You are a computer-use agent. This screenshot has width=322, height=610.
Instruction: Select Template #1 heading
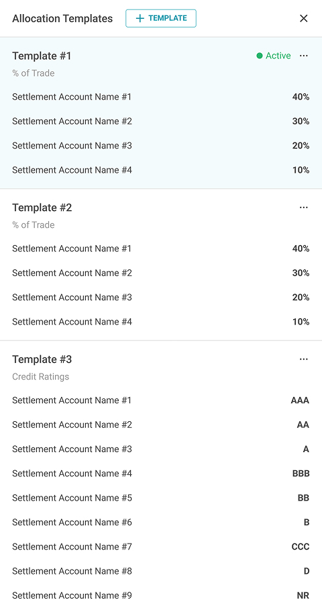pos(42,56)
